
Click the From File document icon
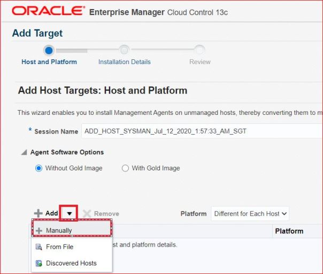coord(39,247)
